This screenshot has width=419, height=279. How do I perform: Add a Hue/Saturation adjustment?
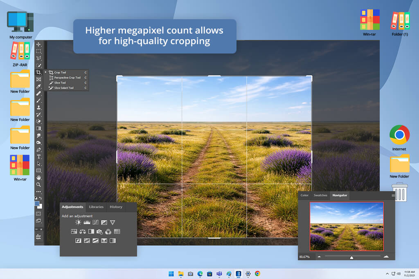[74, 232]
